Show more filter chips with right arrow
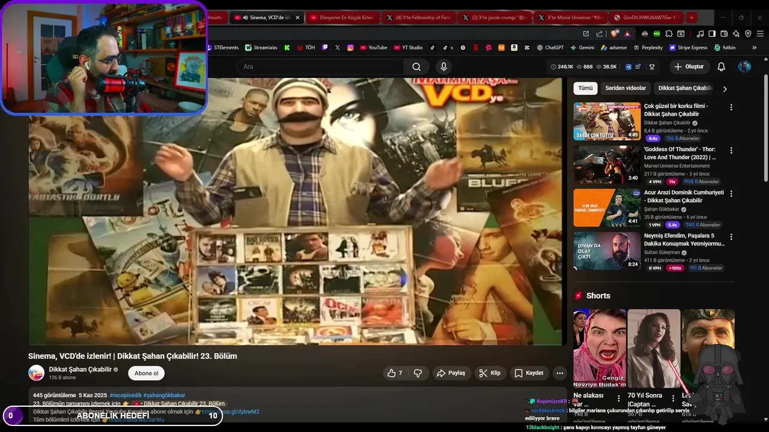The image size is (769, 432). 725,89
